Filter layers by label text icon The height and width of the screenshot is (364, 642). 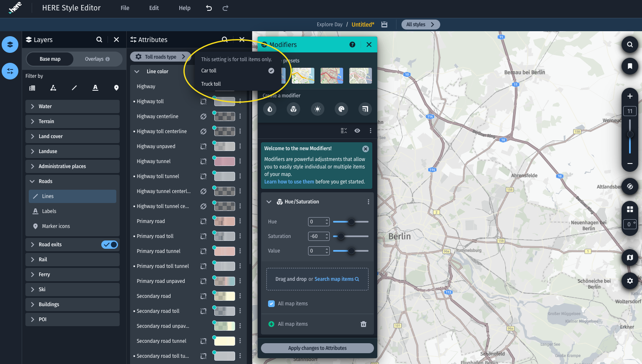click(x=95, y=88)
